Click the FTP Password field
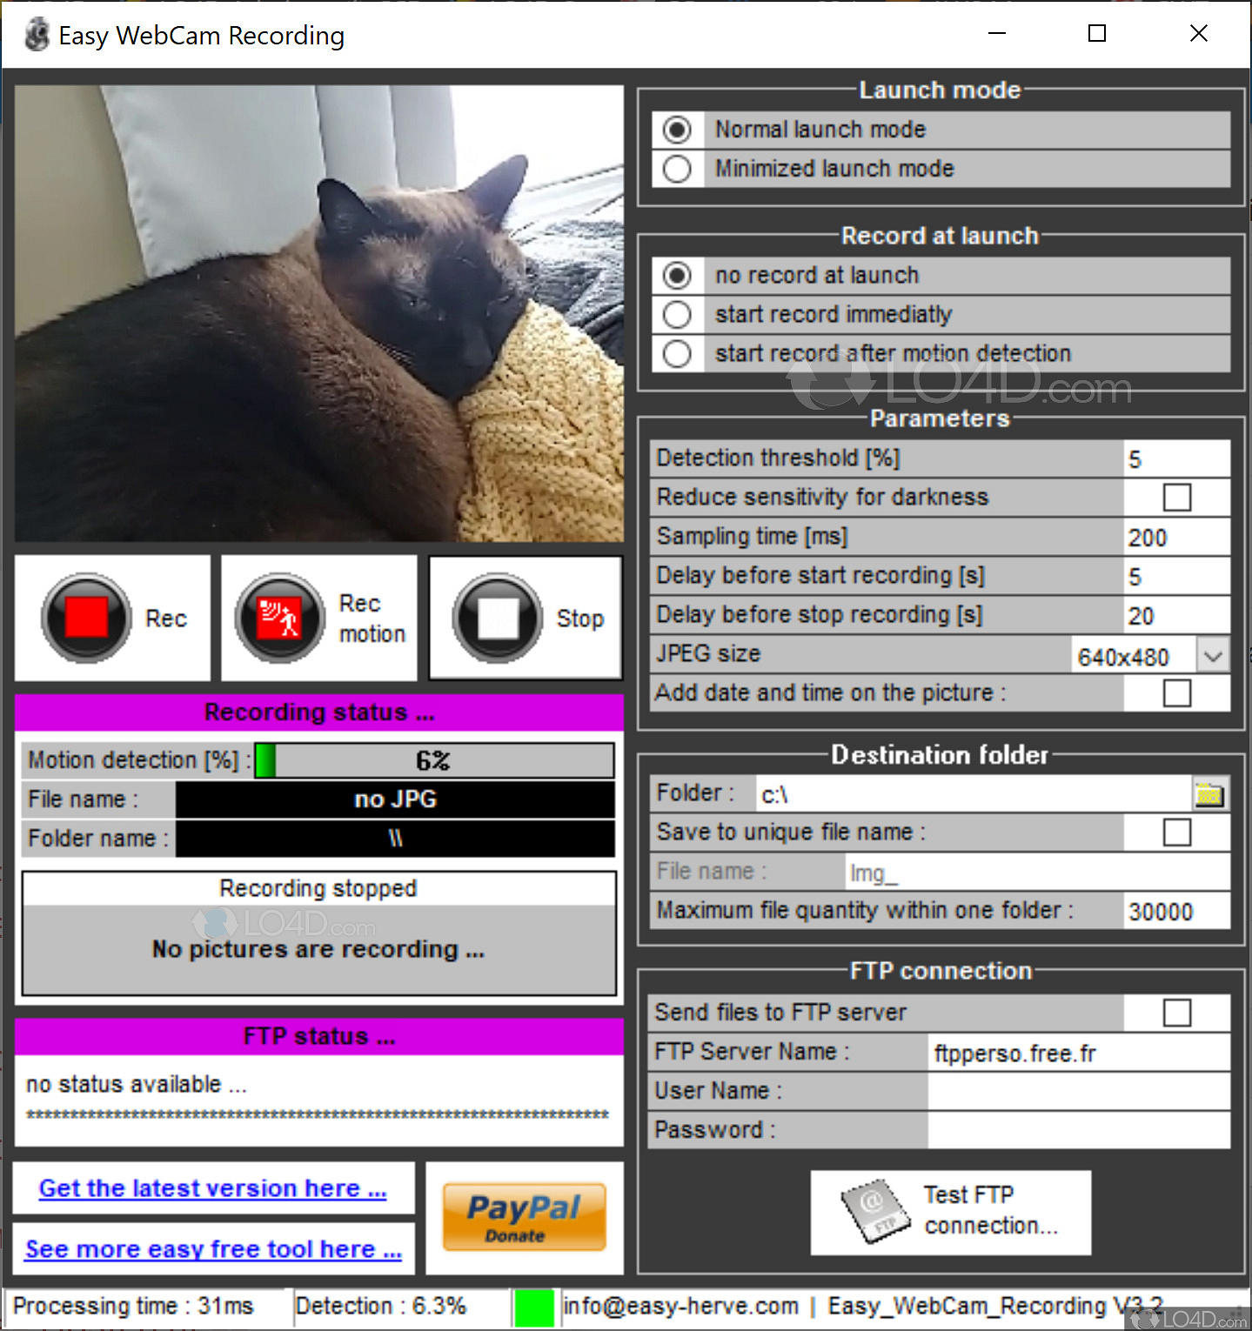1252x1331 pixels. 1079,1130
